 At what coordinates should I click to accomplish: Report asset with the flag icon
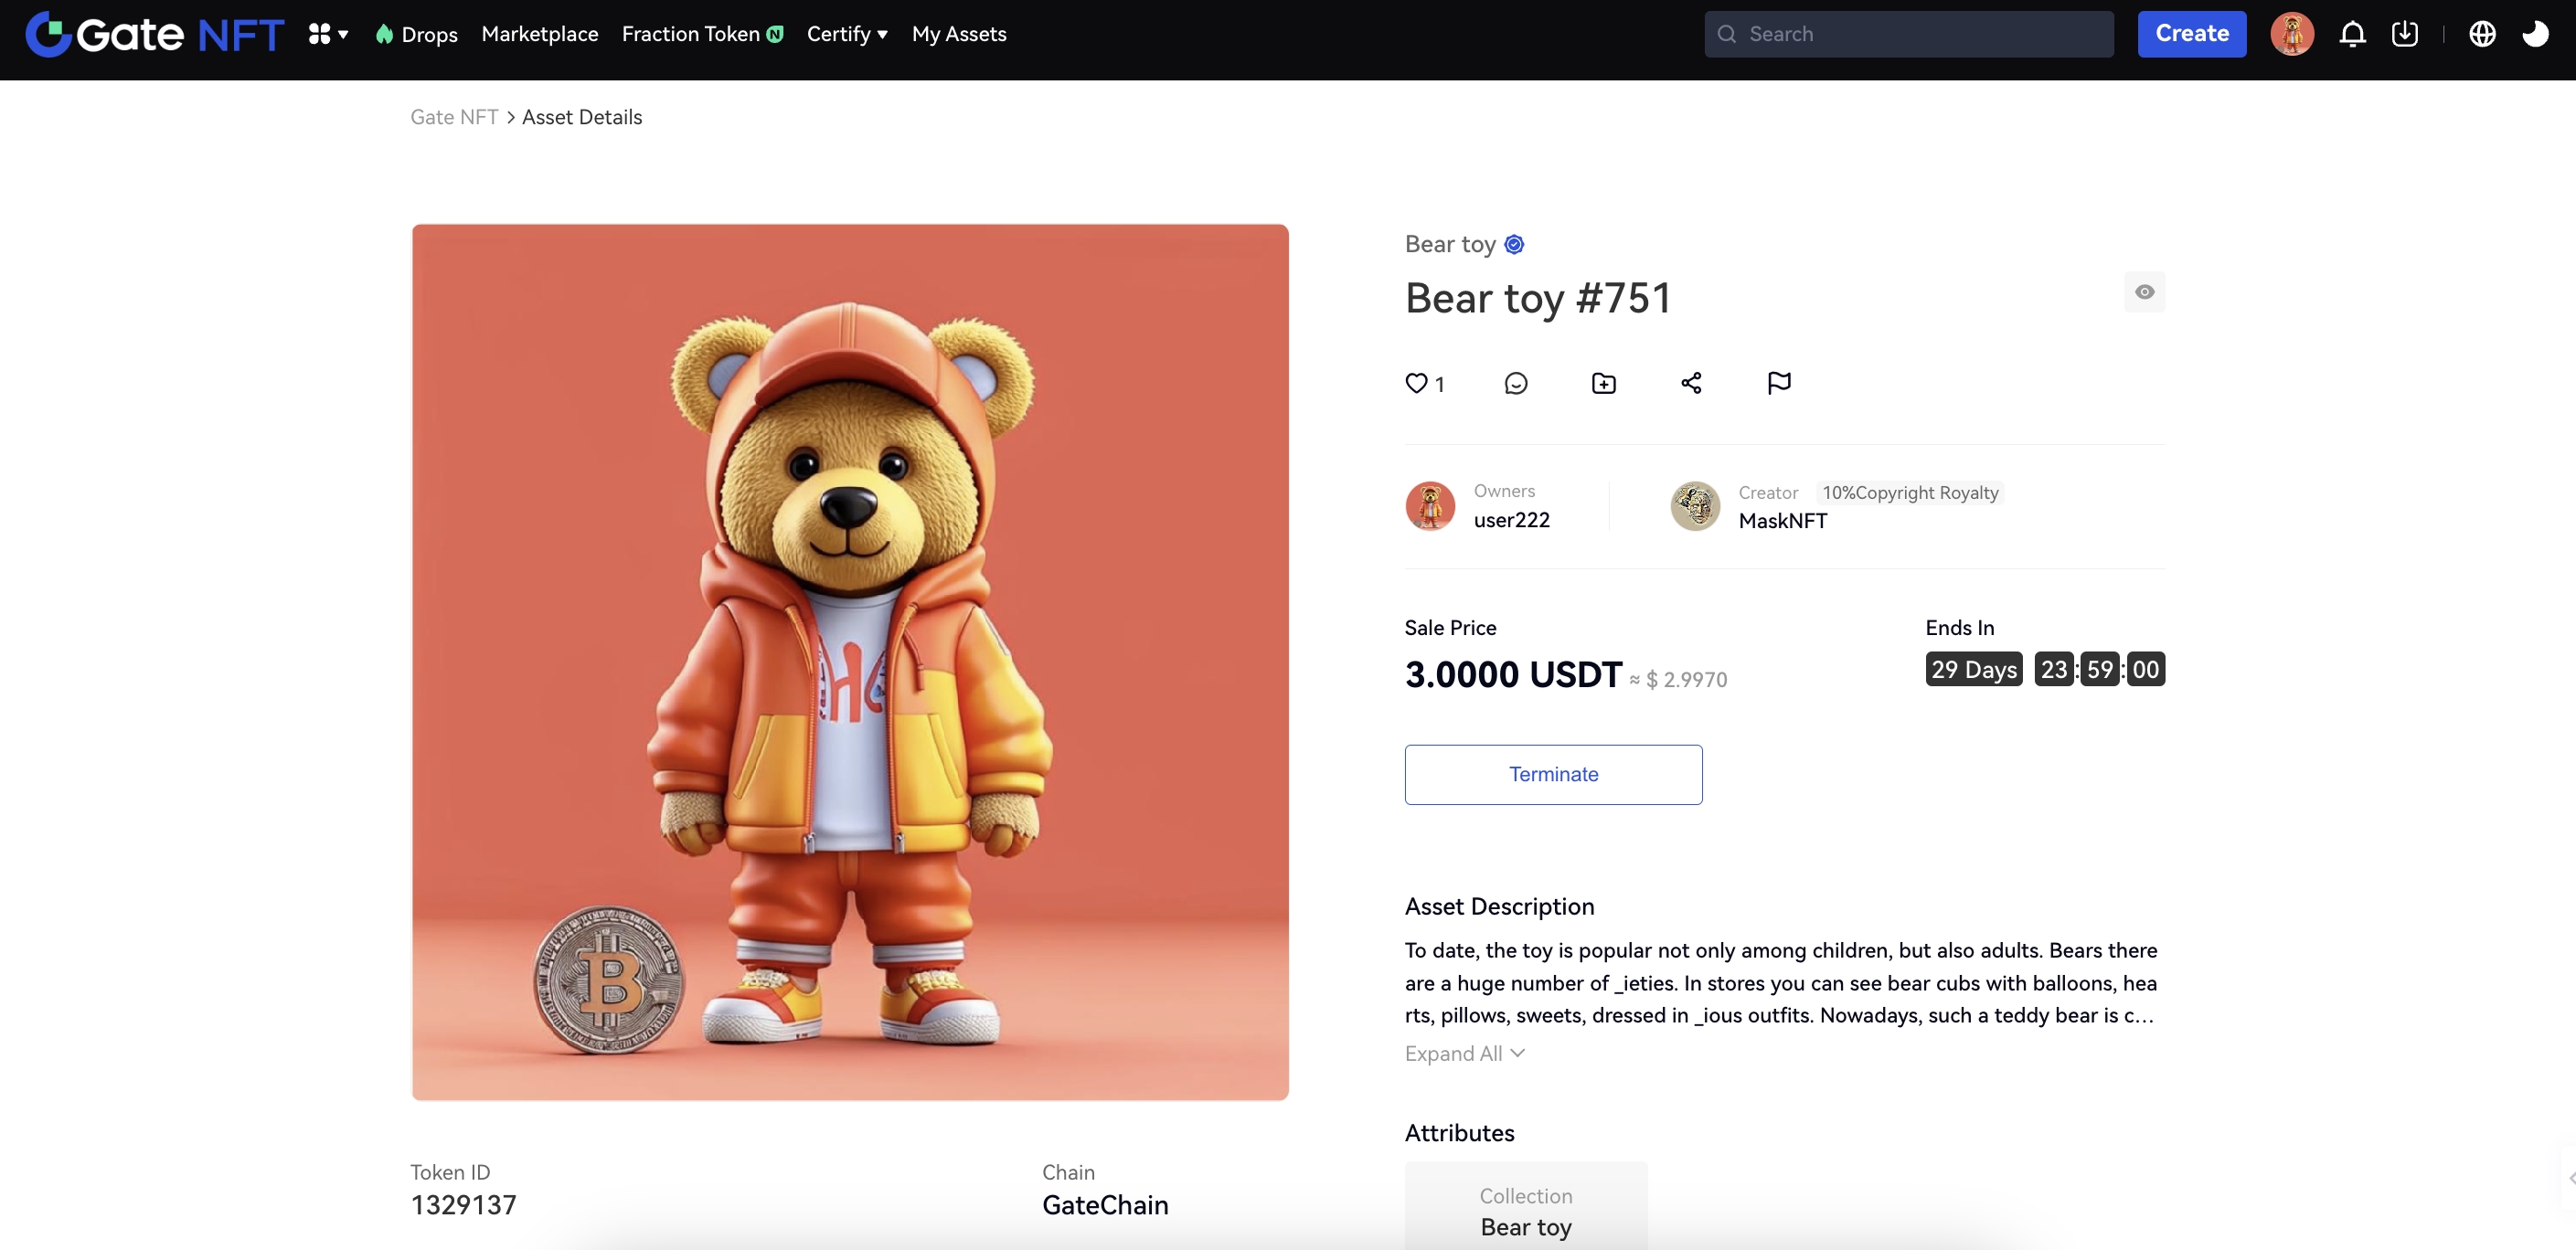point(1779,383)
